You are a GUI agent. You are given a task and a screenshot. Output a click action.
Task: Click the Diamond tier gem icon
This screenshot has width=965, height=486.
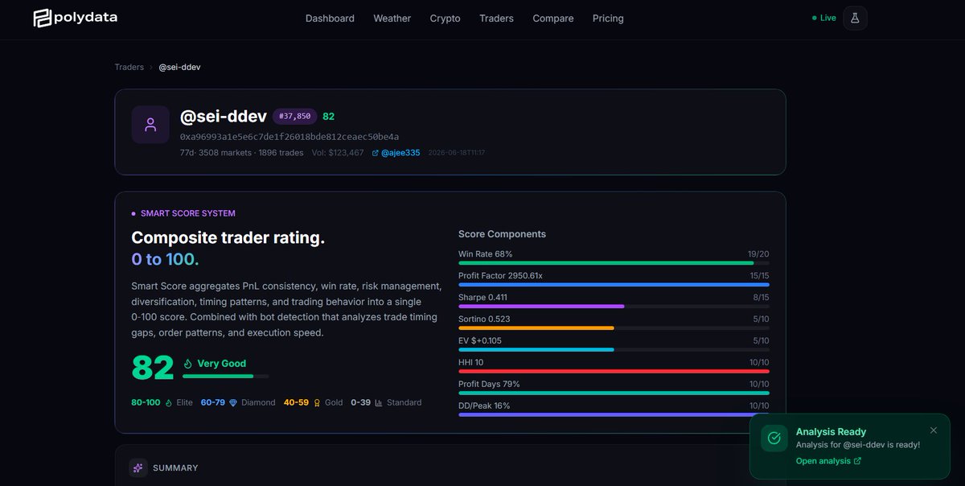click(x=233, y=402)
